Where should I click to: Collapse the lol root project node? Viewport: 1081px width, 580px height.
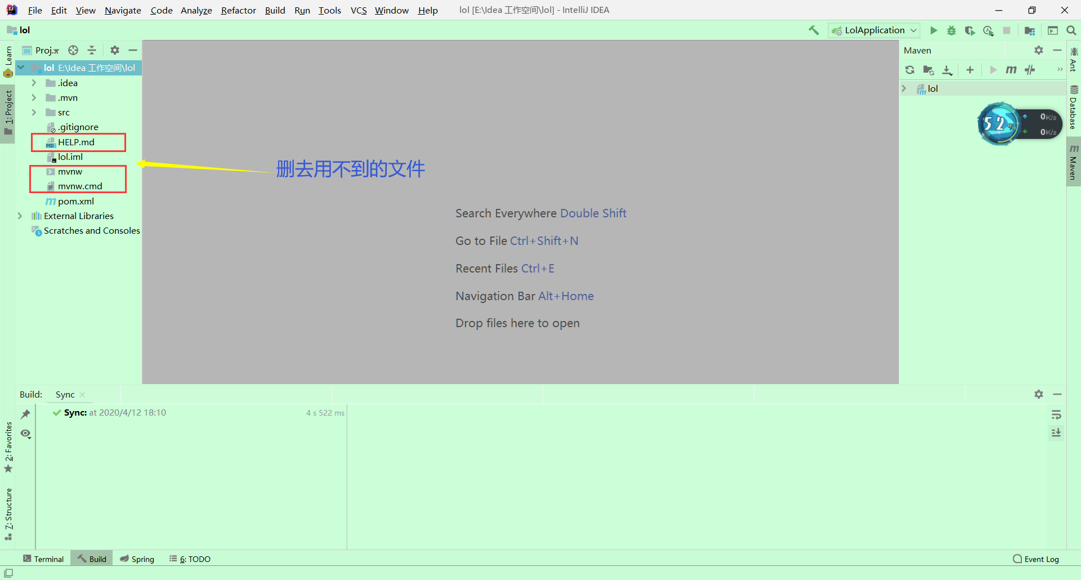(21, 68)
